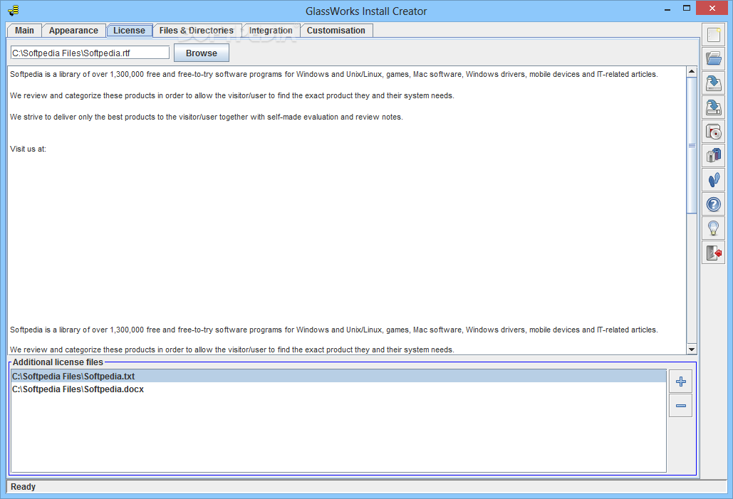Click the installer disc build icon
The width and height of the screenshot is (733, 499).
coord(713,132)
